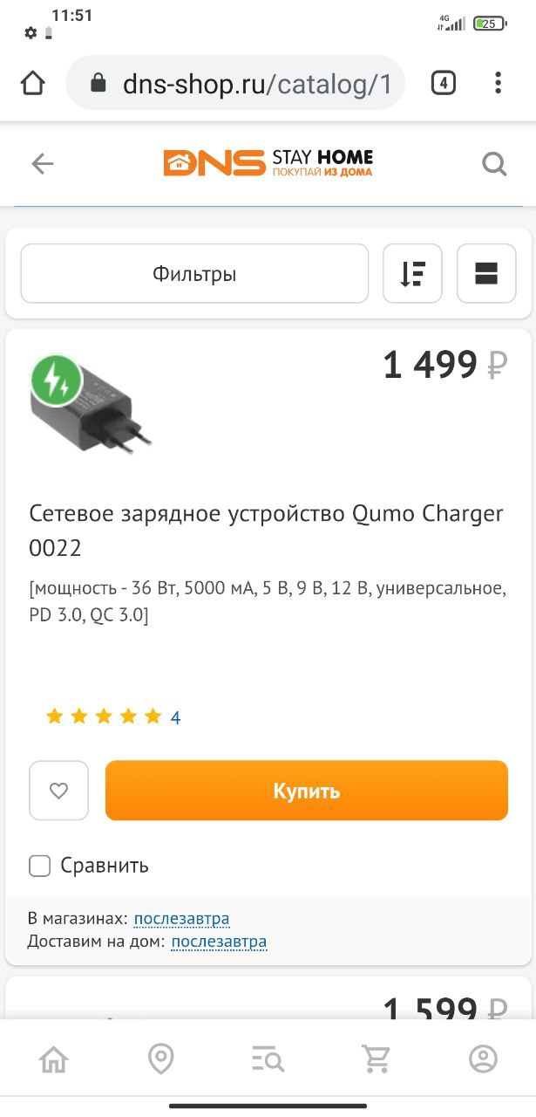
Task: Open the sorting options icon
Action: pos(412,274)
